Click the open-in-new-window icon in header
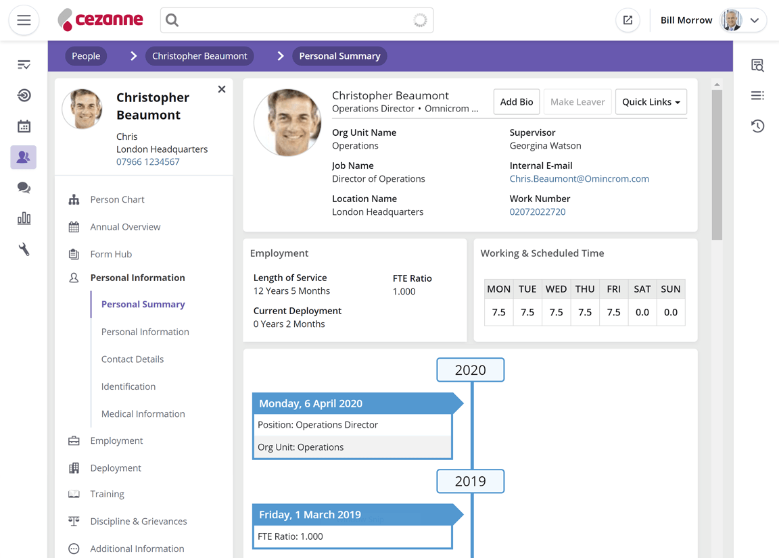This screenshot has height=558, width=779. 628,20
